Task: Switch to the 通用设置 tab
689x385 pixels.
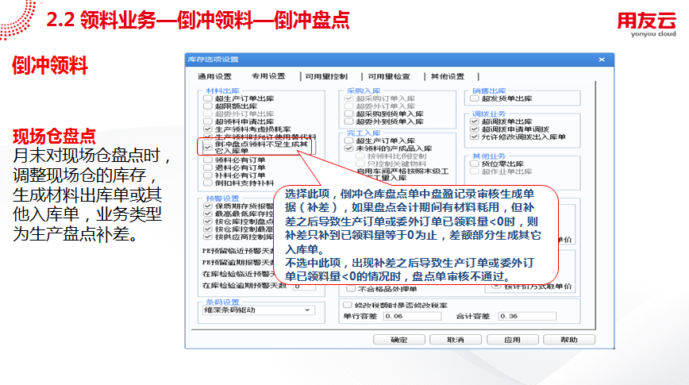Action: pos(214,76)
